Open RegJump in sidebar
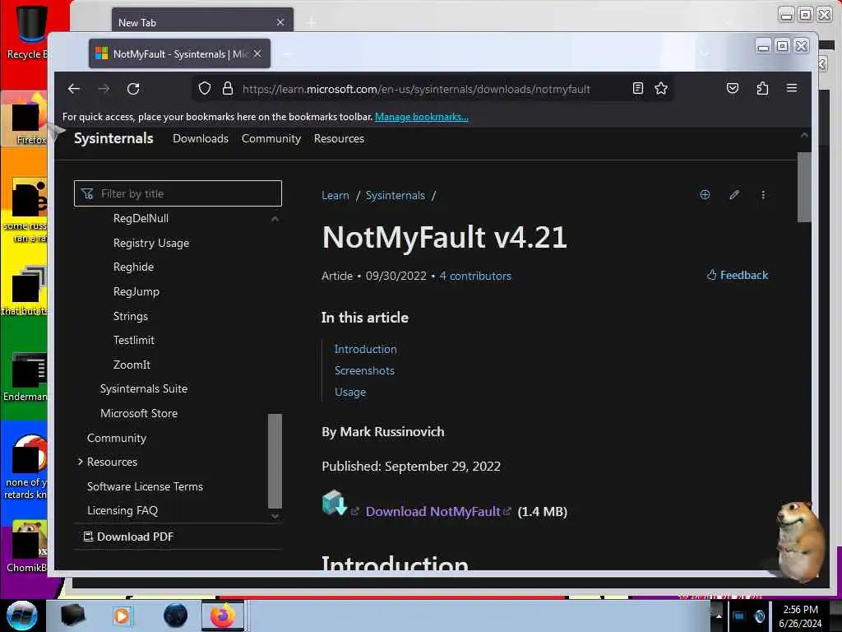This screenshot has width=842, height=632. tap(136, 291)
